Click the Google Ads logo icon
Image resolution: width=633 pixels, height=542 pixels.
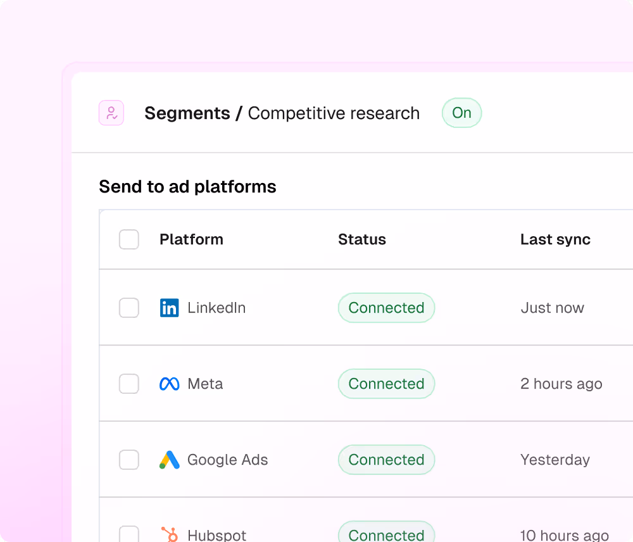170,460
